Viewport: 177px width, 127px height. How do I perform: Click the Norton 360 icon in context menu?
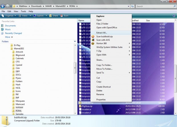click(x=93, y=43)
